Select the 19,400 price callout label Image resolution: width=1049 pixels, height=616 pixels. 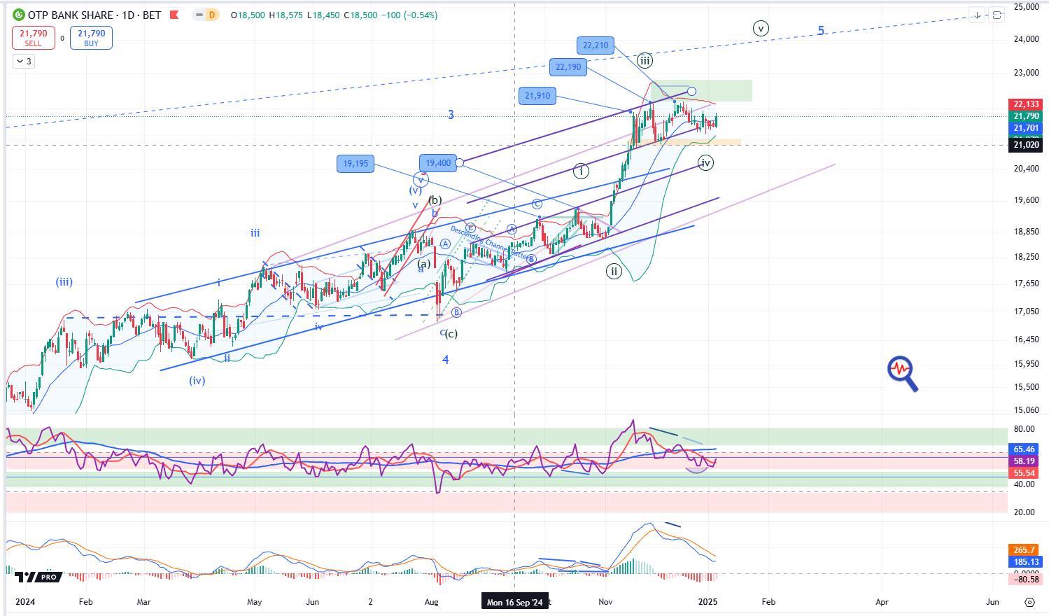point(438,163)
